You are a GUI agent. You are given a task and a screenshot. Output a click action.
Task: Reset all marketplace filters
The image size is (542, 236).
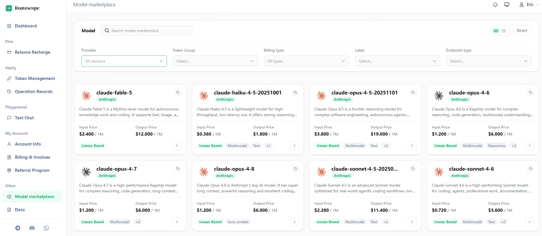tap(522, 31)
